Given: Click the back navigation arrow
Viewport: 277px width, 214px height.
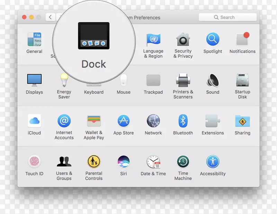Looking at the screenshot, I should (50, 17).
